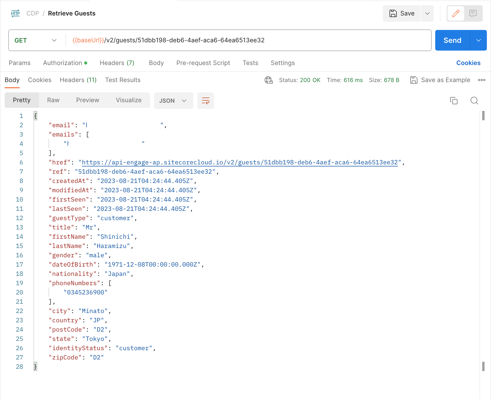Open the response more options ellipsis
Viewport: 491px width, 401px height.
(x=481, y=80)
